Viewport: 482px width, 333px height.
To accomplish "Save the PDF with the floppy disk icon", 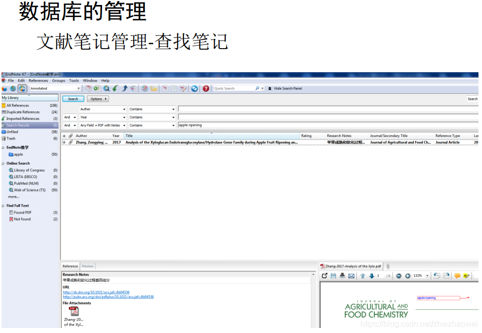I will [x=333, y=276].
